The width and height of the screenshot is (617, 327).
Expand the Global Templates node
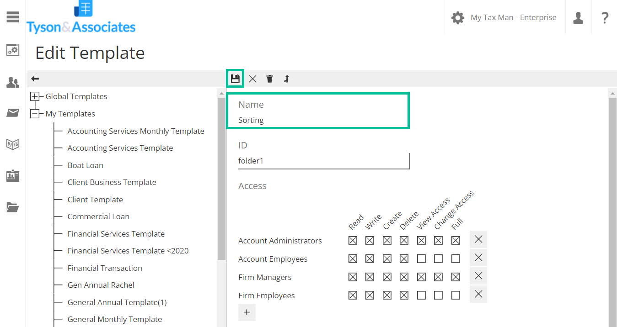click(x=35, y=96)
